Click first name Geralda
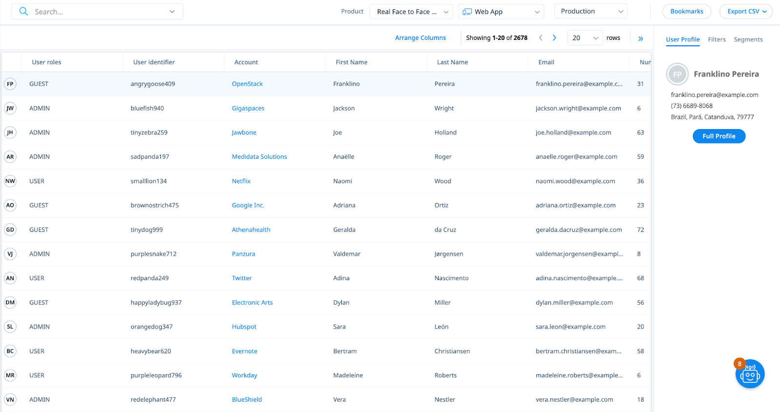This screenshot has height=412, width=780. tap(344, 229)
